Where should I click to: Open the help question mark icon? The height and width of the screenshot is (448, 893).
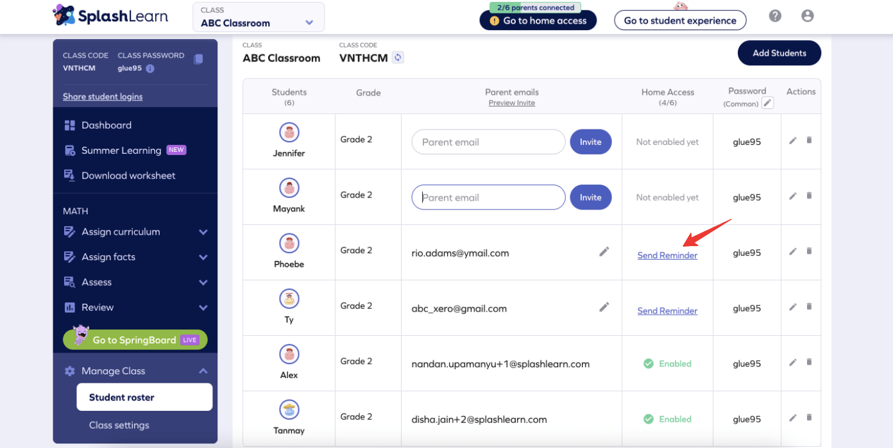pyautogui.click(x=775, y=15)
